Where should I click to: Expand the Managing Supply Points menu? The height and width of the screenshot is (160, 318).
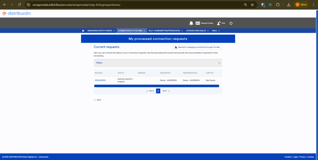(101, 31)
